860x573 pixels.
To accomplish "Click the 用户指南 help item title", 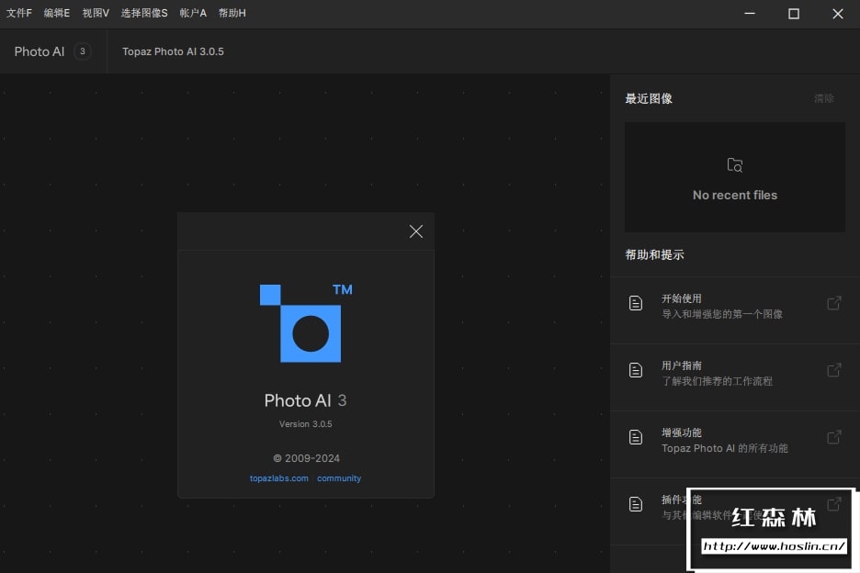I will [682, 365].
